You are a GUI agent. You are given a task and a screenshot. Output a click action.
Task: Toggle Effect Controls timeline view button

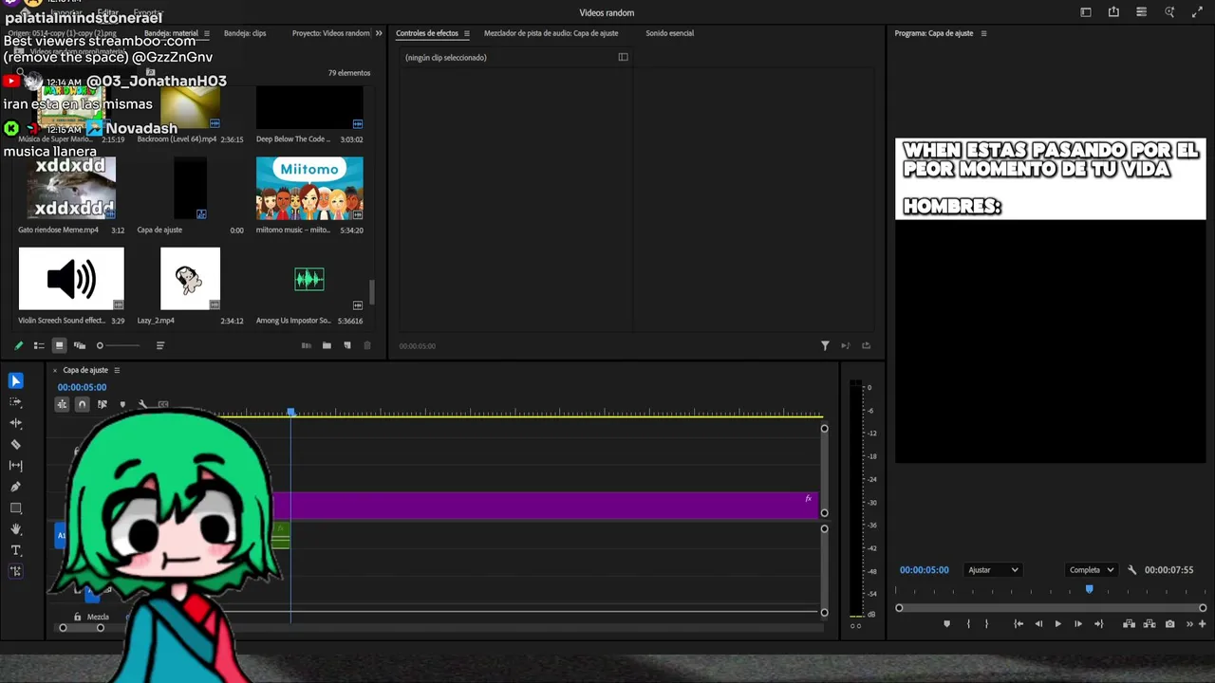coord(624,57)
